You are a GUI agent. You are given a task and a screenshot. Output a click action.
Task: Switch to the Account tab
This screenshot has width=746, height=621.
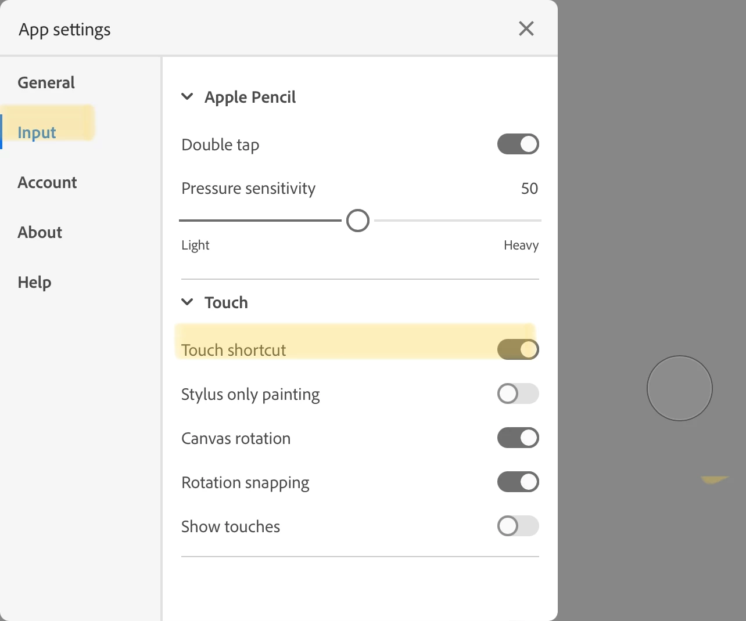tap(47, 182)
